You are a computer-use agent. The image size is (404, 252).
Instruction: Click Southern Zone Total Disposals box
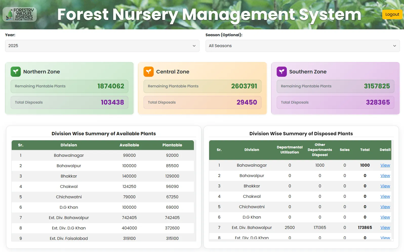pyautogui.click(x=335, y=103)
